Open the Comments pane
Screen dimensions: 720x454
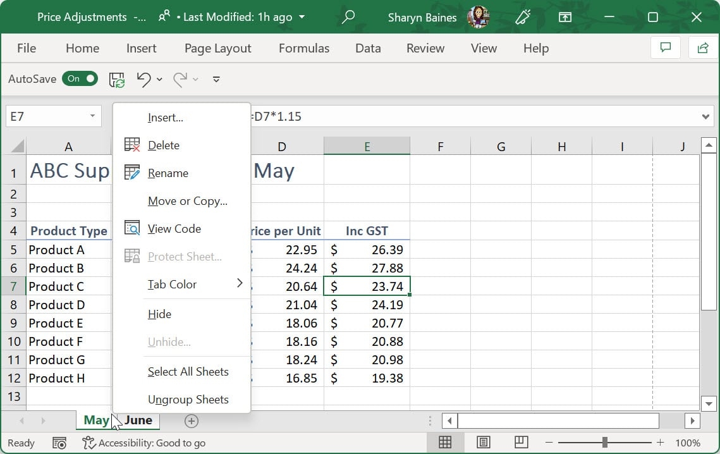[x=665, y=48]
